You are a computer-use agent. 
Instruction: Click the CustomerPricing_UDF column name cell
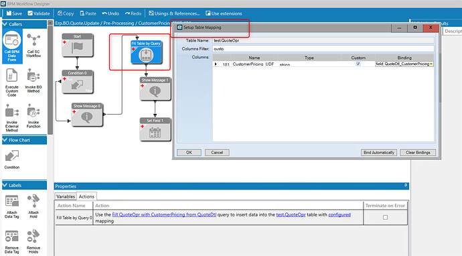click(x=253, y=64)
